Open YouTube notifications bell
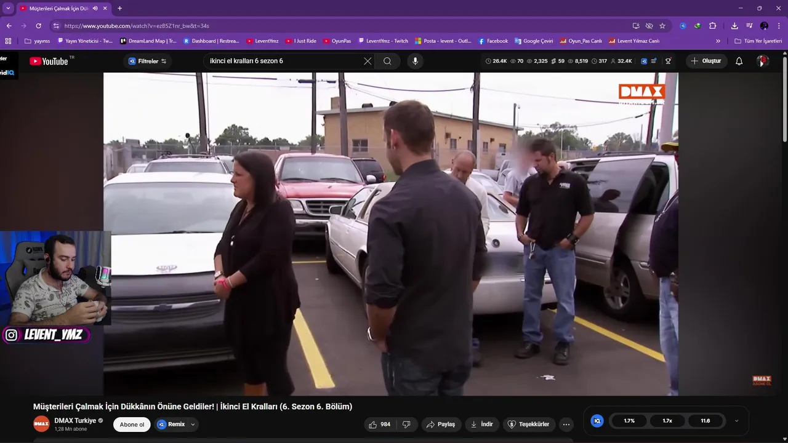Image resolution: width=788 pixels, height=443 pixels. pos(739,61)
